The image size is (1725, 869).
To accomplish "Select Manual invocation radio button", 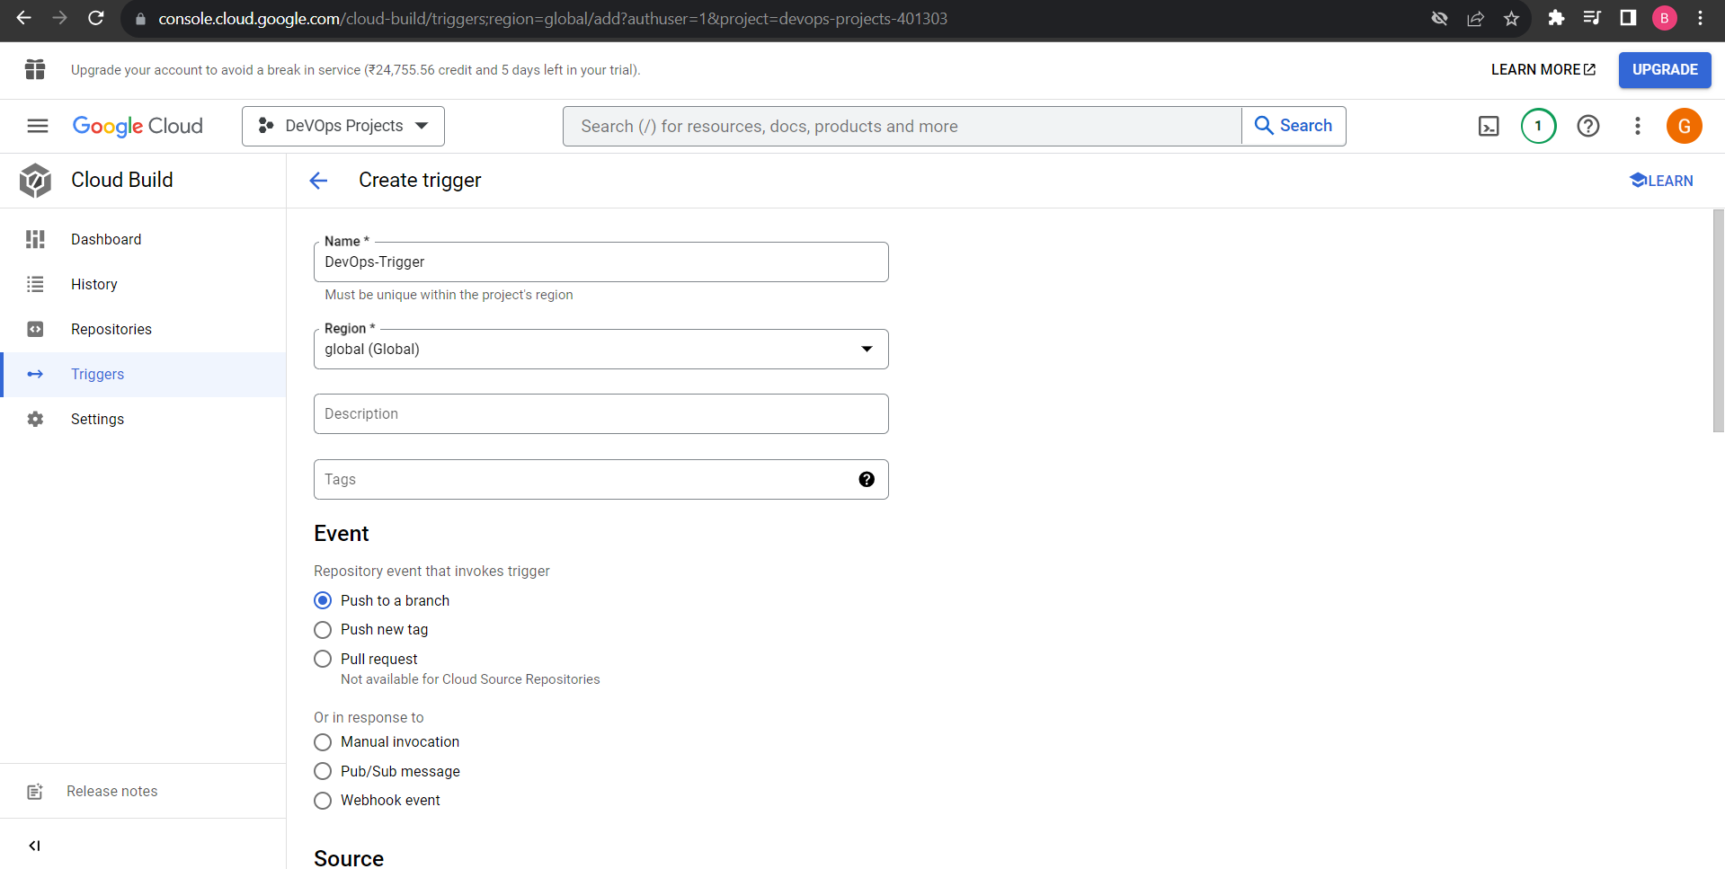I will tap(323, 742).
